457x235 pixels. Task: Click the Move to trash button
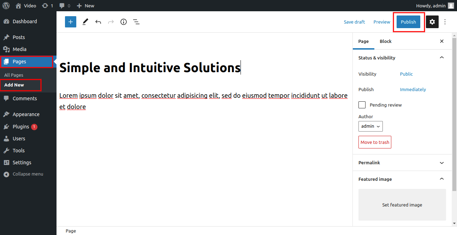[375, 142]
